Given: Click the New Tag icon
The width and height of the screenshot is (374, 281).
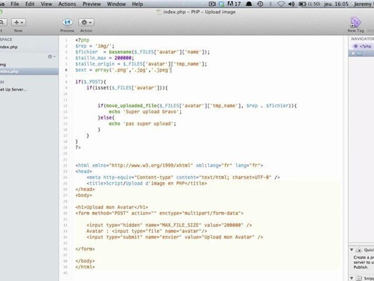Looking at the screenshot, I should [x=355, y=22].
